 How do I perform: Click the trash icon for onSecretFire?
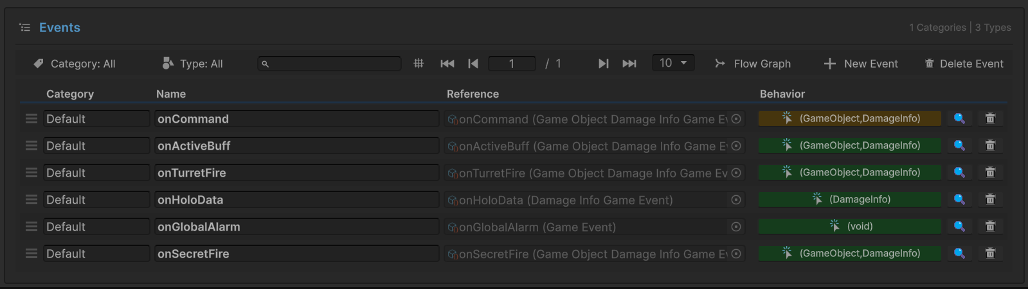click(x=990, y=254)
